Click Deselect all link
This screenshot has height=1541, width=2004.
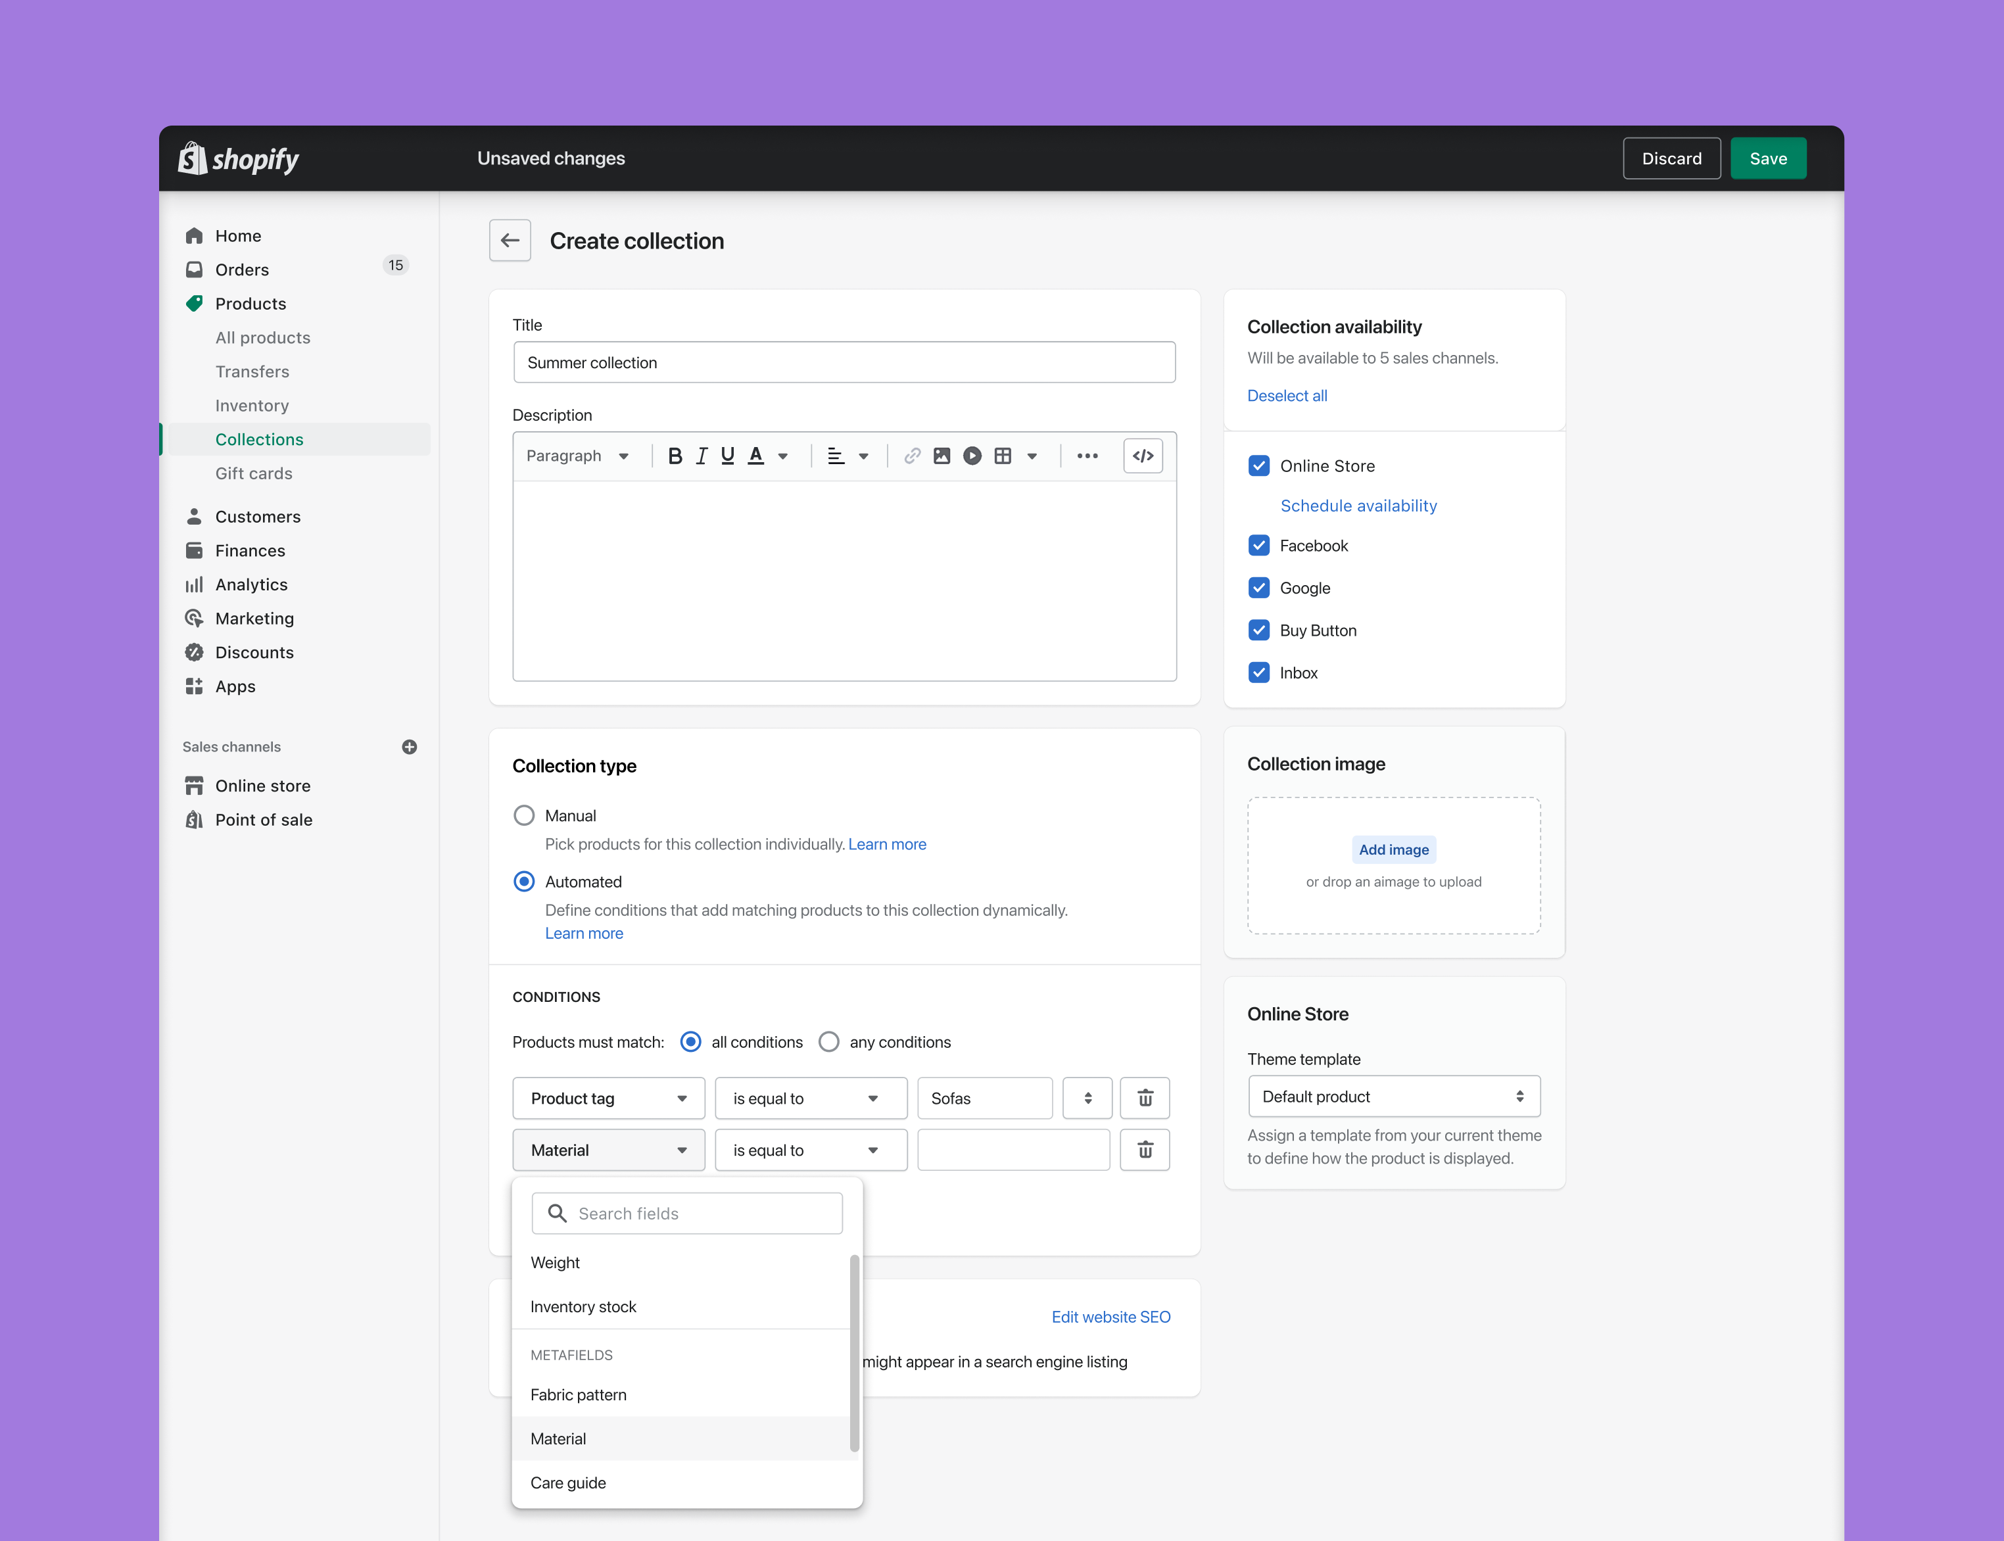(1287, 395)
